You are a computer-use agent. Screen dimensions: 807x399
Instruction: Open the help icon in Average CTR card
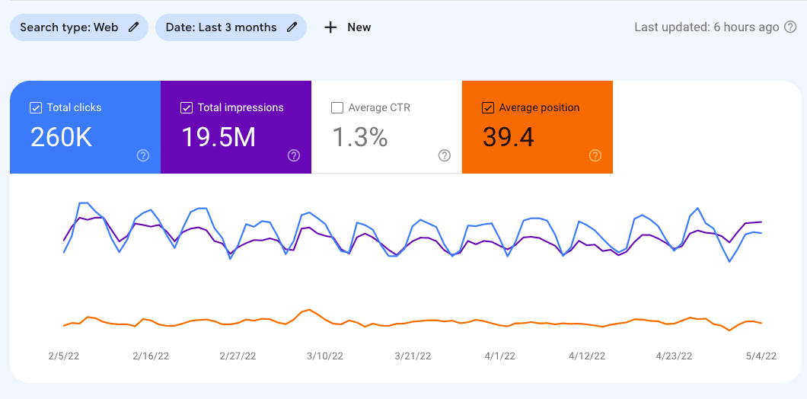pos(445,155)
